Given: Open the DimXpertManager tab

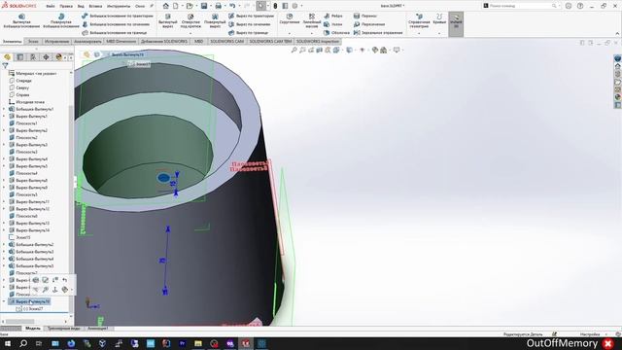Looking at the screenshot, I should point(46,57).
